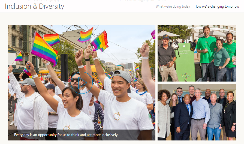The height and width of the screenshot is (144, 244).
Task: Click the backwards gray cap on the smiling man
Action: 122,77
